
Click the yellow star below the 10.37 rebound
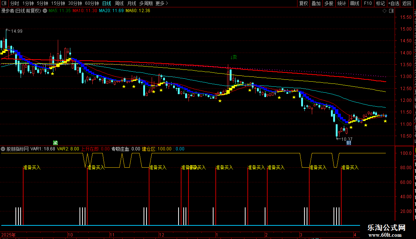pyautogui.click(x=351, y=128)
